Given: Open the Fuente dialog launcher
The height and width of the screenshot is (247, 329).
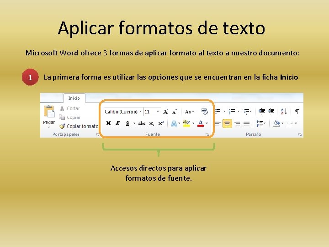Looking at the screenshot, I should click(207, 134).
